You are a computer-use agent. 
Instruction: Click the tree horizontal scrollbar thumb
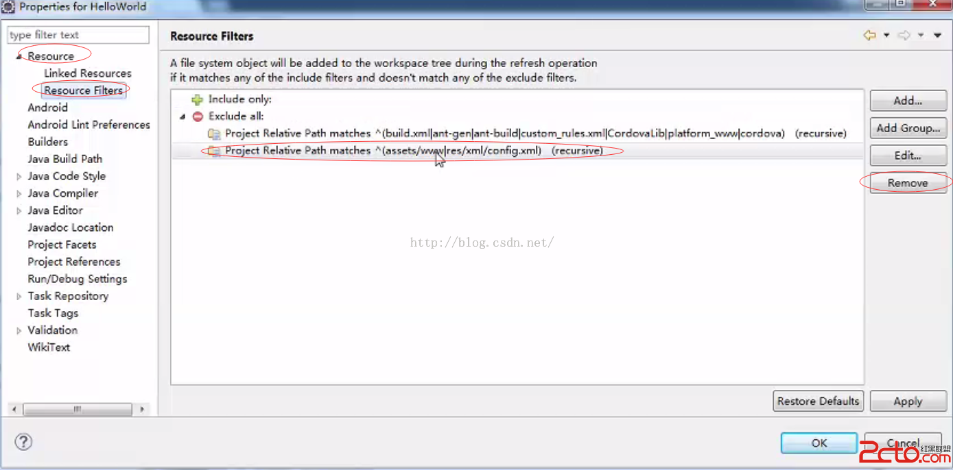click(77, 409)
